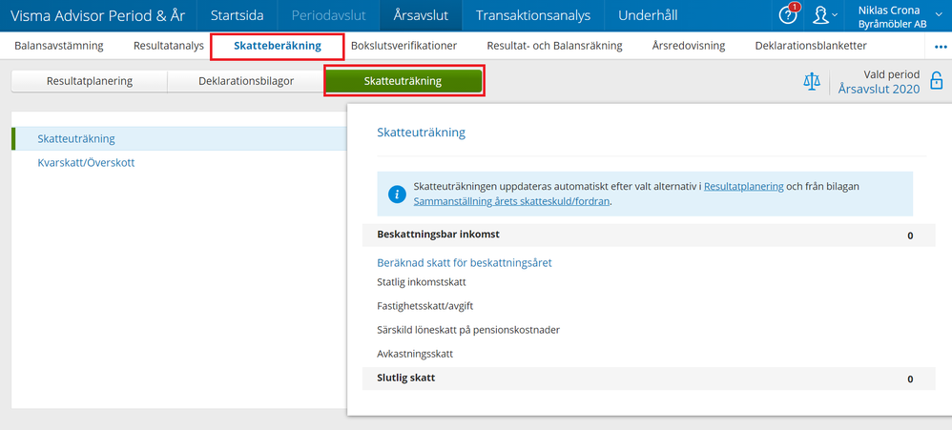Open the Bokslutsverifikationer section
The width and height of the screenshot is (952, 430).
[x=404, y=46]
